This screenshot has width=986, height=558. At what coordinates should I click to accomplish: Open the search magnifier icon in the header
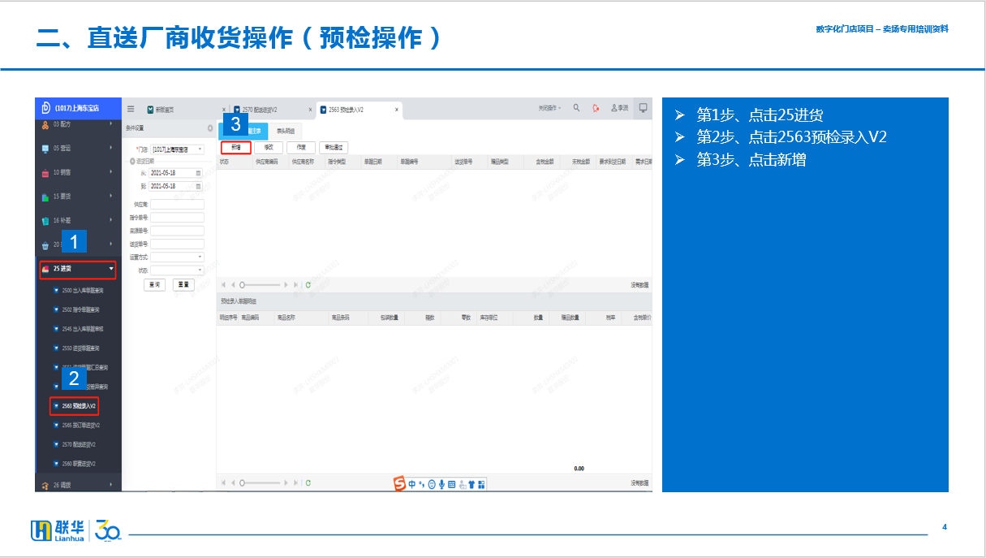pos(576,108)
